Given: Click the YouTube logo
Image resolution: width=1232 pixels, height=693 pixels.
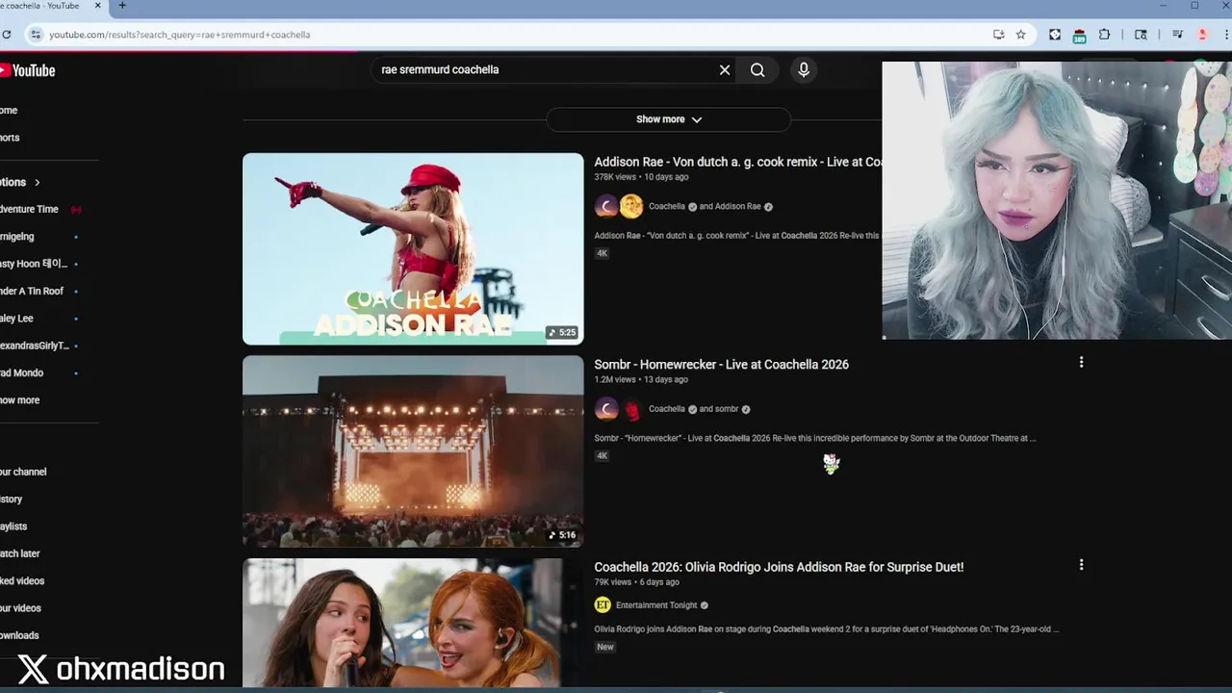Looking at the screenshot, I should point(28,70).
